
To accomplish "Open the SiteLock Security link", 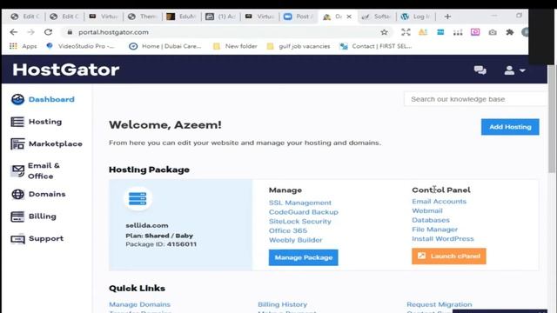I will tap(299, 221).
